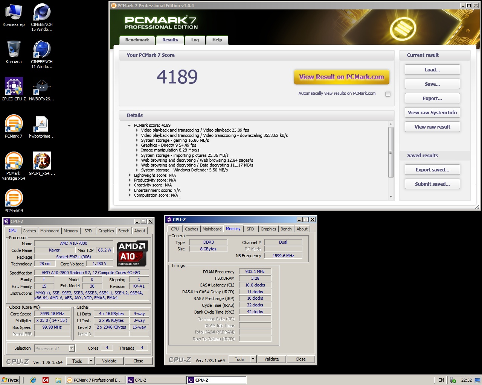
Task: Click first CPU-Z taskbar button
Action: (x=156, y=380)
